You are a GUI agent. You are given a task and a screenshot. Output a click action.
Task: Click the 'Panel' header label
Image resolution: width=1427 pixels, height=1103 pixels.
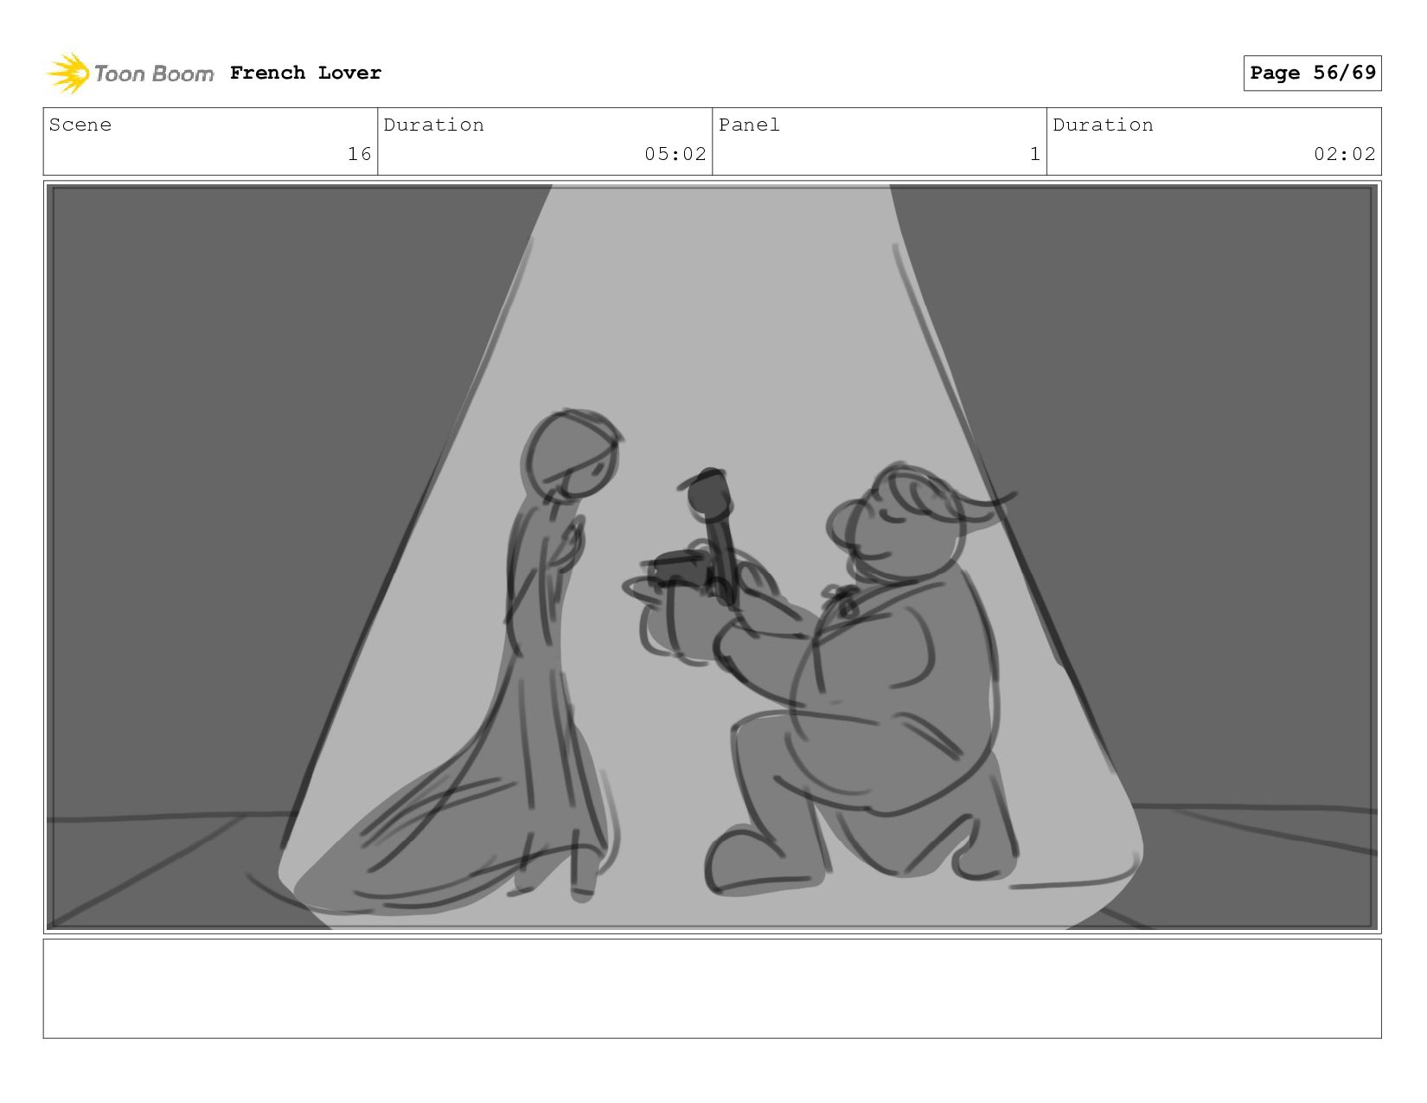click(x=749, y=125)
